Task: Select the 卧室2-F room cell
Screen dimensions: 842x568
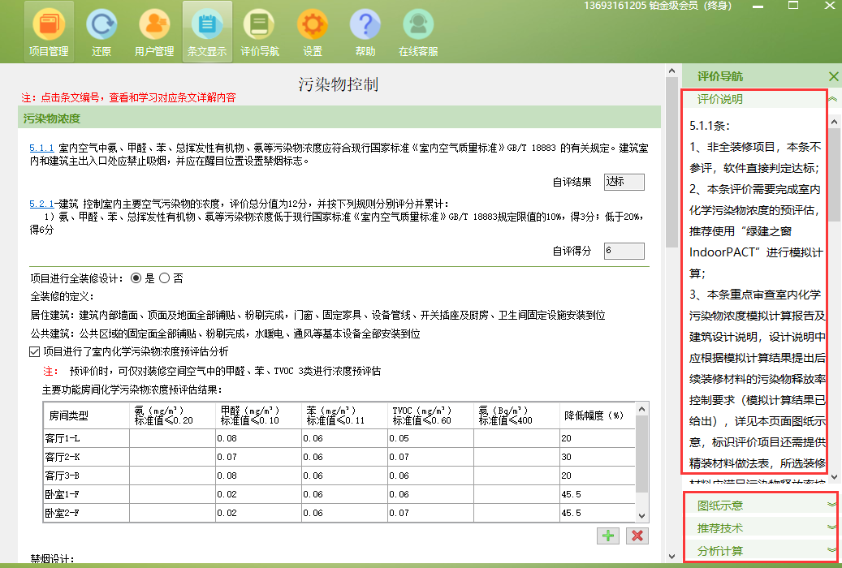Action: [x=86, y=514]
